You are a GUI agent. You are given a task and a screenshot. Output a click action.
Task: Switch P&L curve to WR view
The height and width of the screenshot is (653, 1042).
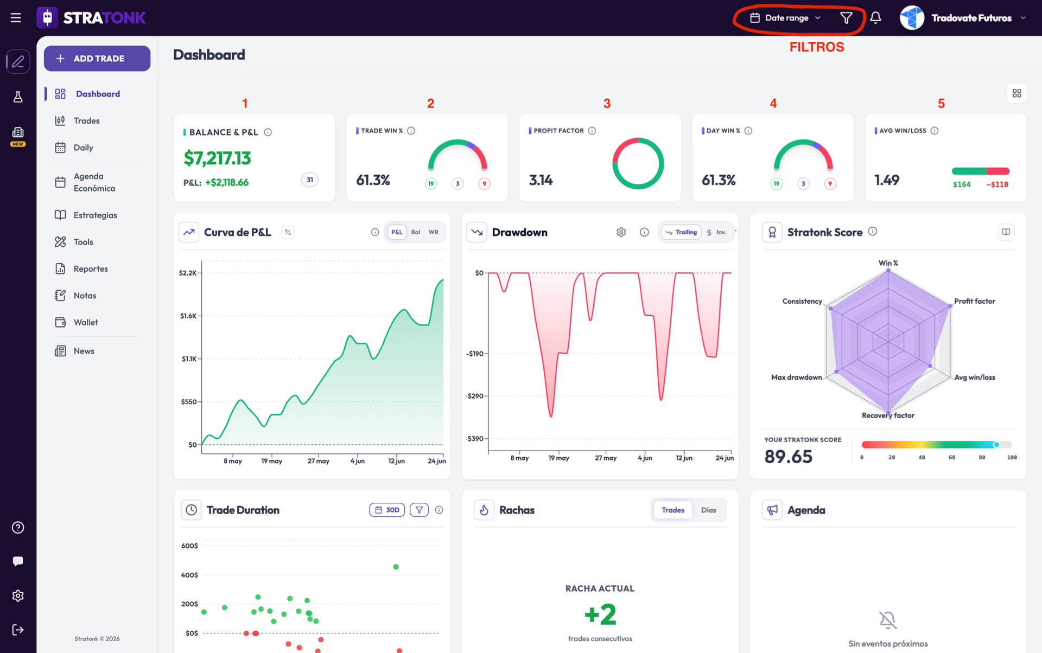(x=434, y=232)
